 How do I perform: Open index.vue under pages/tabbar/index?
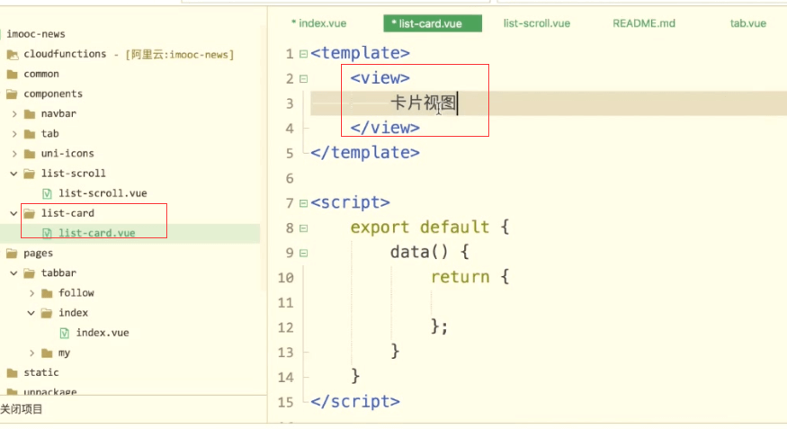[x=102, y=333]
